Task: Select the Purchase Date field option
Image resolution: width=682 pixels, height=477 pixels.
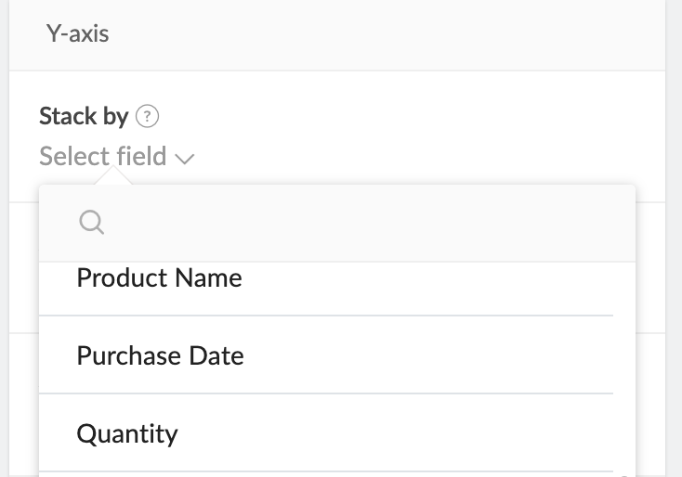Action: click(x=160, y=356)
